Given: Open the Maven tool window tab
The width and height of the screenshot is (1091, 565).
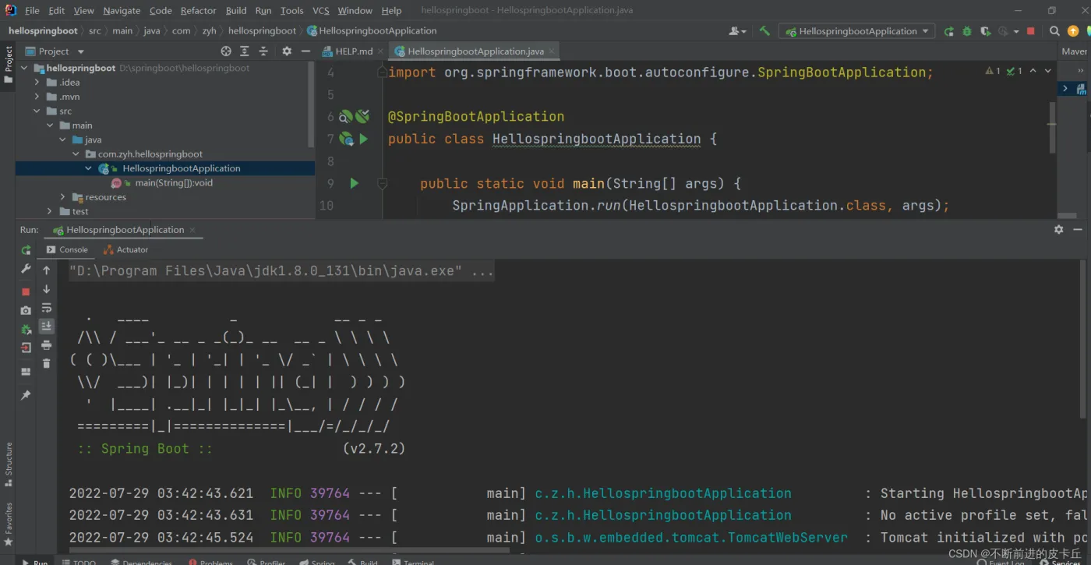Looking at the screenshot, I should pos(1074,51).
